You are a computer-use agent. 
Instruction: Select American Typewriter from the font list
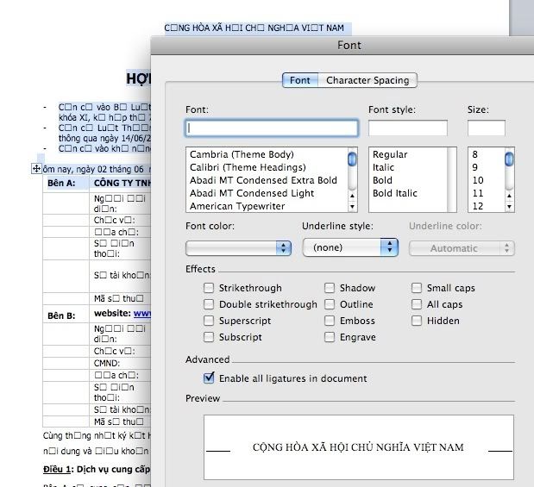(237, 206)
